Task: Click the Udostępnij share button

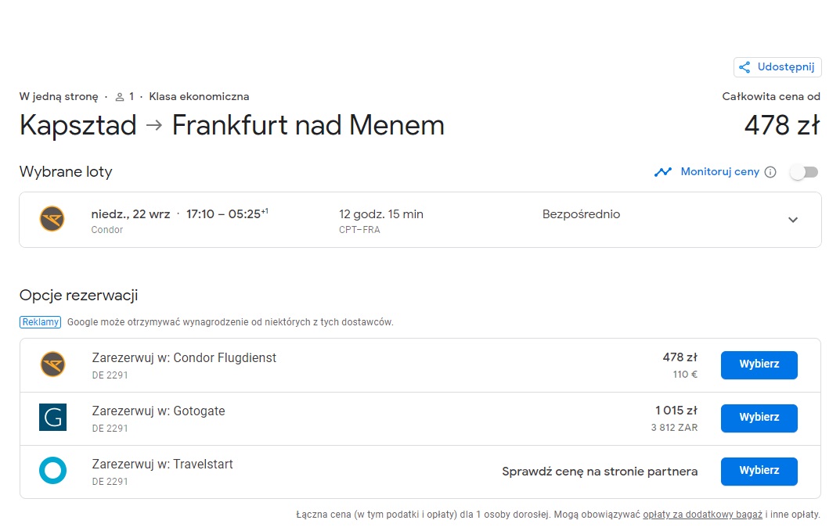Action: 777,67
